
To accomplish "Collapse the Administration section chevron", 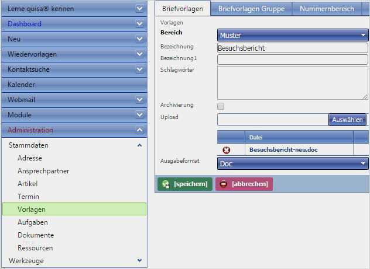I will click(x=139, y=130).
